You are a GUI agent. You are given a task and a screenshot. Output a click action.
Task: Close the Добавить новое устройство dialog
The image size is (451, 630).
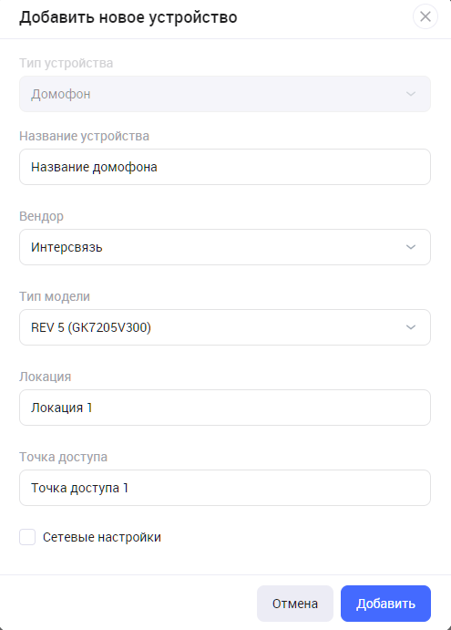[425, 17]
